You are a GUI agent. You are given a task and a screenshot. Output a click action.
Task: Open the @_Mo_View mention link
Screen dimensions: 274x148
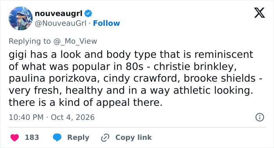[75, 41]
